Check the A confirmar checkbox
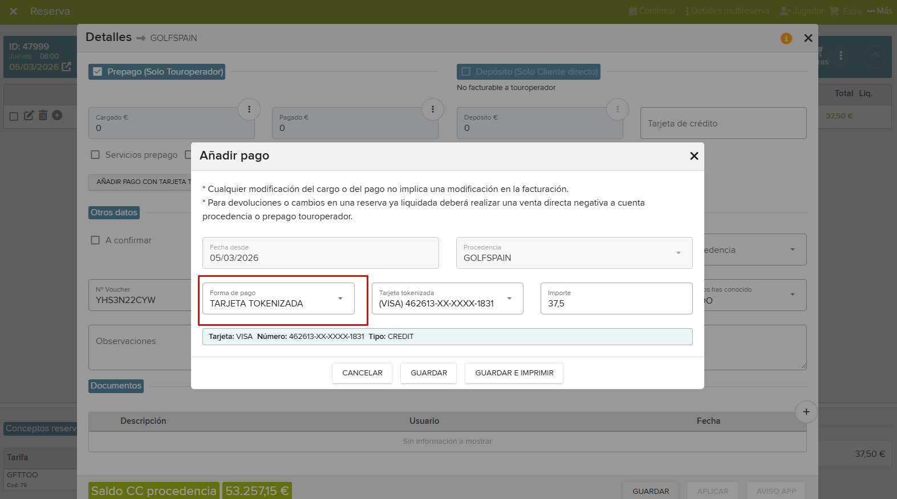 coord(95,240)
